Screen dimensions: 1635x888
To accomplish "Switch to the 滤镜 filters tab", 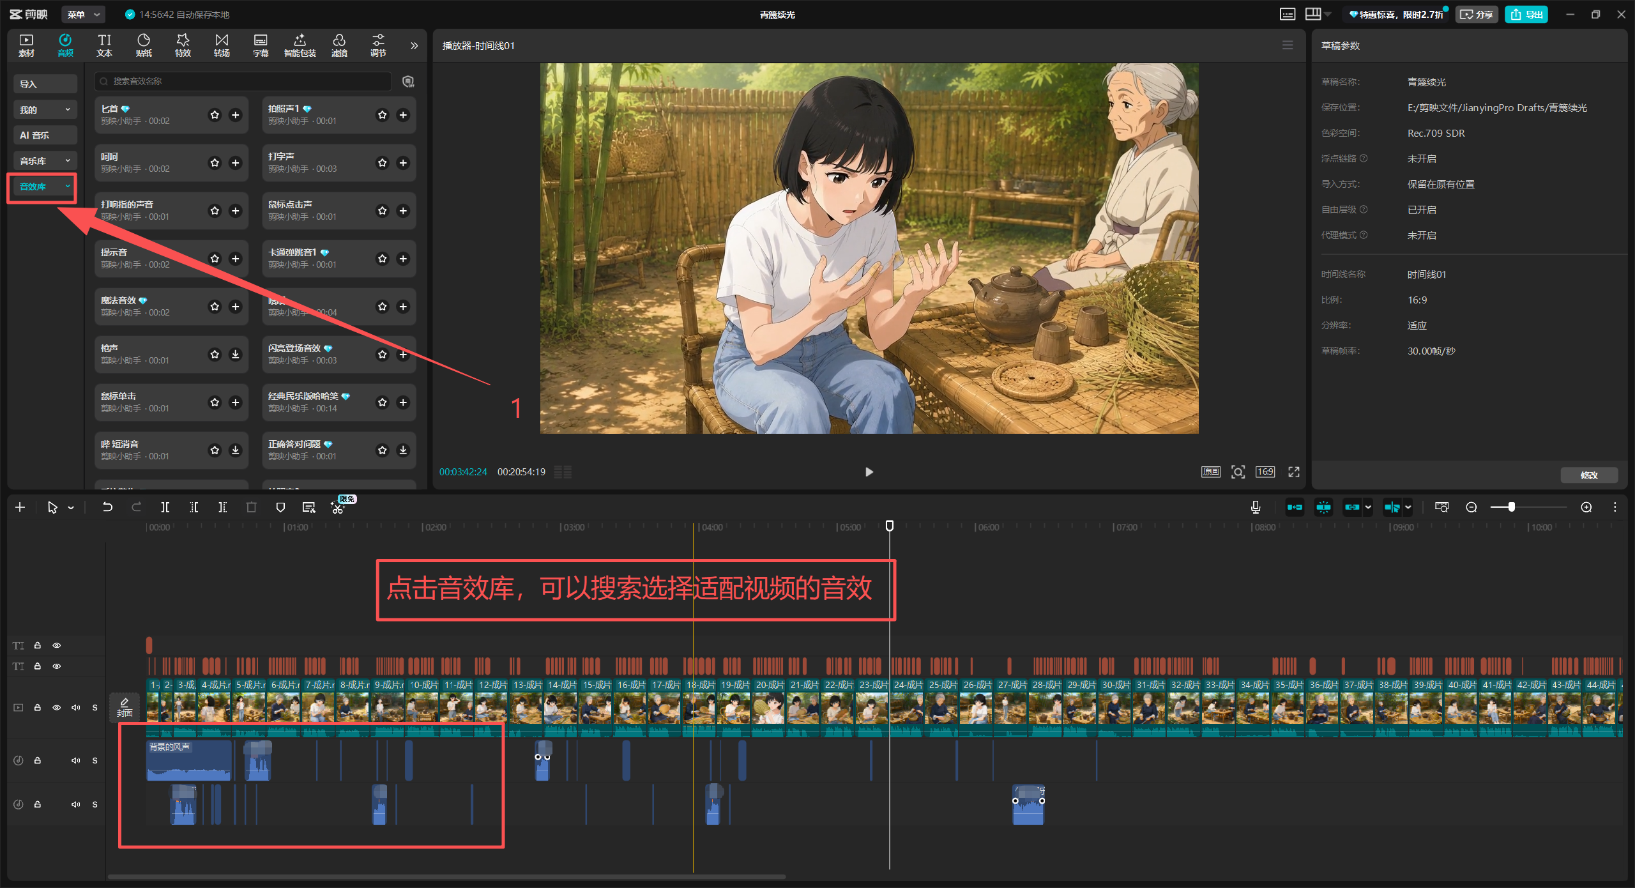I will pyautogui.click(x=339, y=45).
